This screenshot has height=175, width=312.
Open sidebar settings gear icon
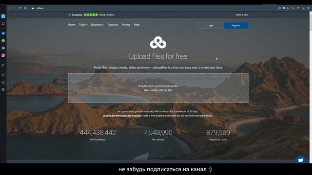(3, 89)
